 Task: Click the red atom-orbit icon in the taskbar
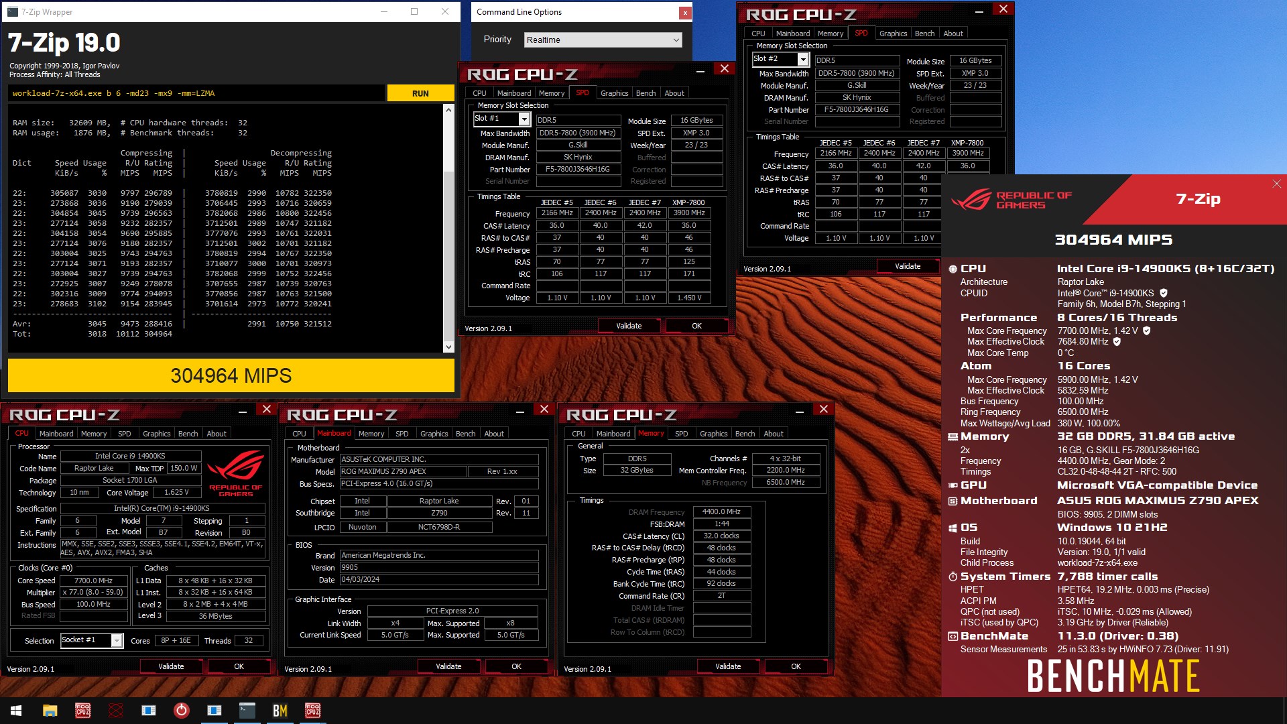click(116, 711)
